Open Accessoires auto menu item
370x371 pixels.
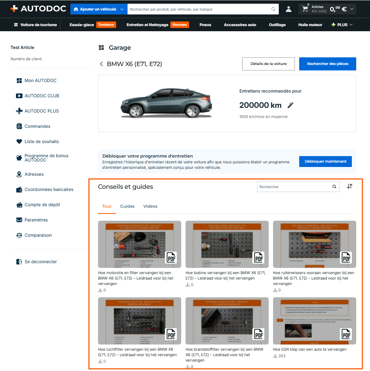(240, 25)
